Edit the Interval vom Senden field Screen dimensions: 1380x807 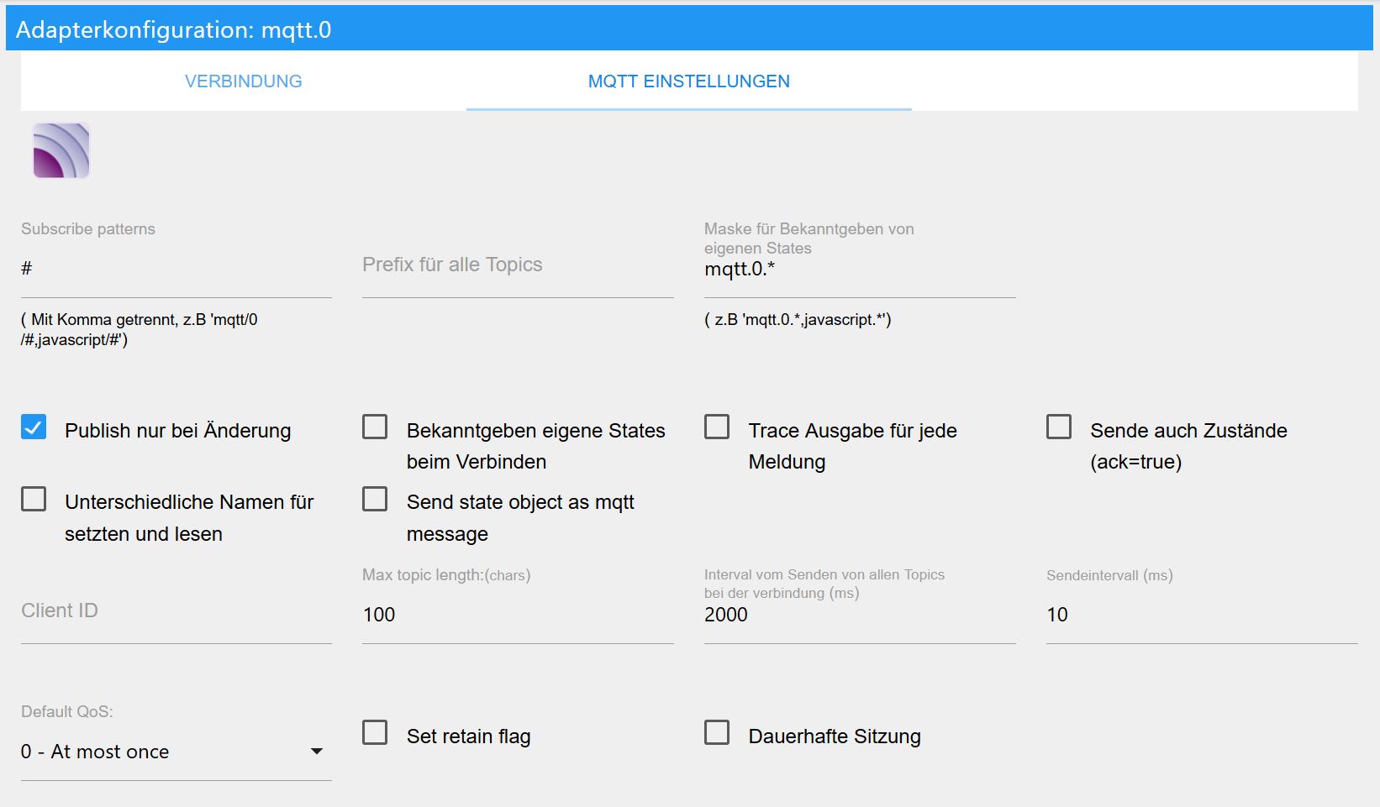point(859,615)
